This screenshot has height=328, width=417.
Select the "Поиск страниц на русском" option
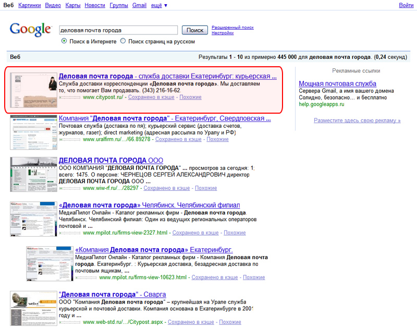pos(123,41)
